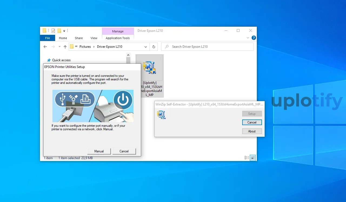Minimize the Driver Epson L210 window
This screenshot has width=346, height=202.
pyautogui.click(x=226, y=31)
